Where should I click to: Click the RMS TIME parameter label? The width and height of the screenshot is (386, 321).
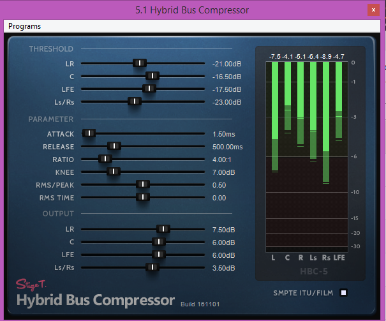(x=57, y=198)
